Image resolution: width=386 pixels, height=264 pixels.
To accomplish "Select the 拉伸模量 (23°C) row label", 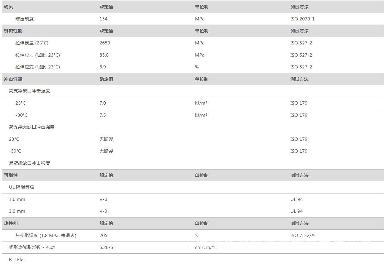I will 32,43.
